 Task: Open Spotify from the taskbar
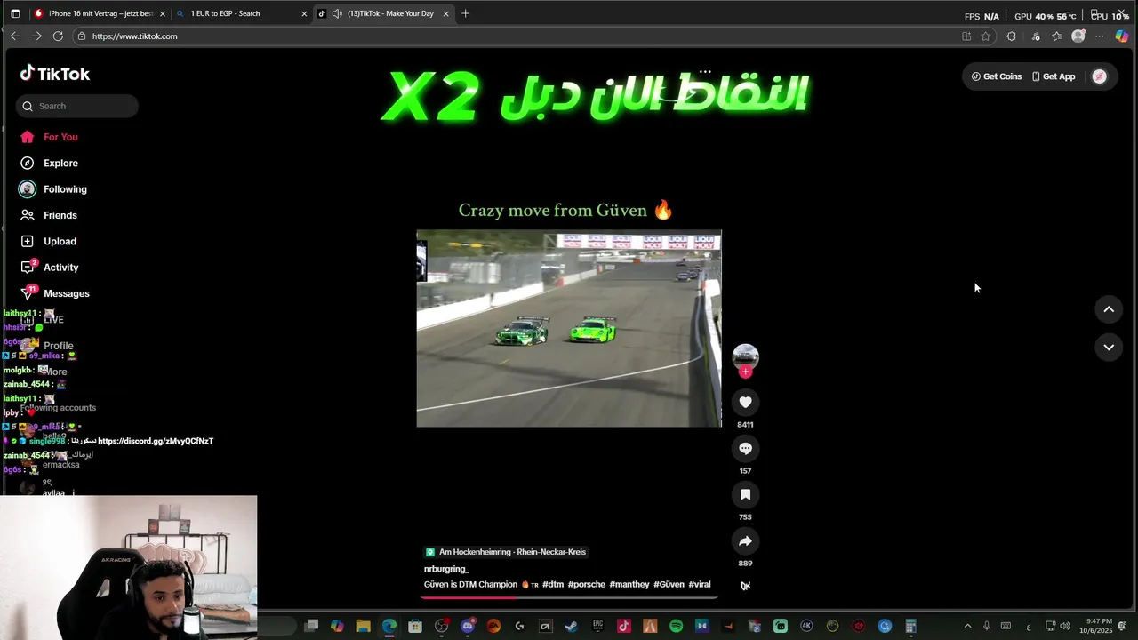(x=676, y=627)
